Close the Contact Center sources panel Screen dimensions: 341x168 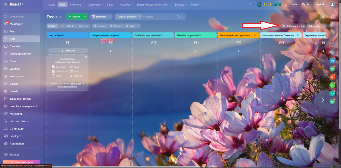tap(86, 57)
